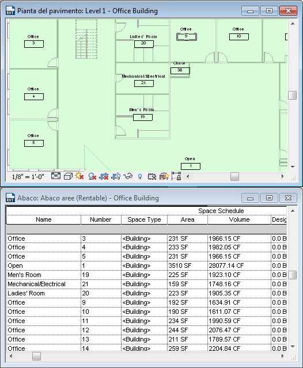Toggle the Reveal Constraints lock icon
303x368 pixels.
[176, 176]
